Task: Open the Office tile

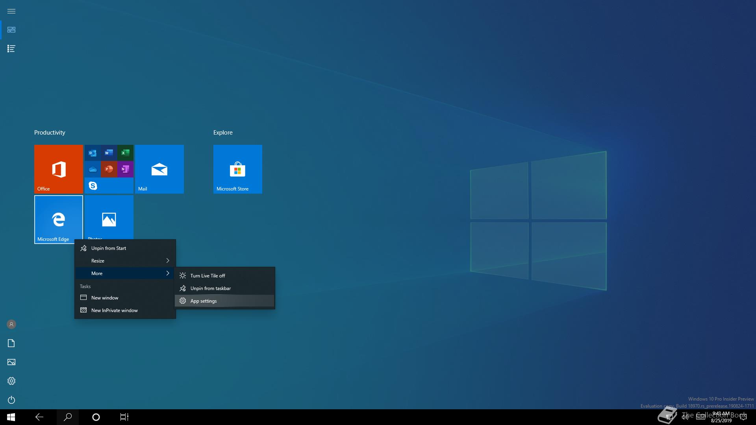Action: (58, 169)
